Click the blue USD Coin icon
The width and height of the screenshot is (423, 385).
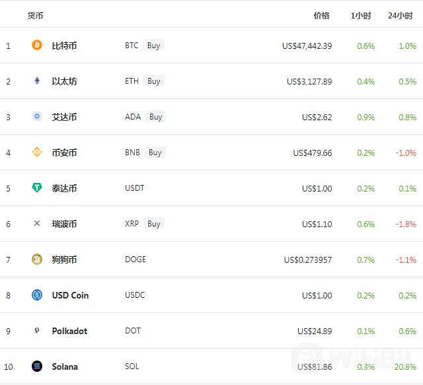click(37, 295)
